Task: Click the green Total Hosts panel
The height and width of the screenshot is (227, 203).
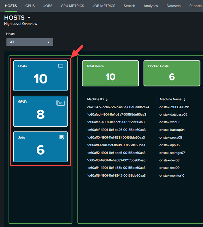Action: [111, 73]
